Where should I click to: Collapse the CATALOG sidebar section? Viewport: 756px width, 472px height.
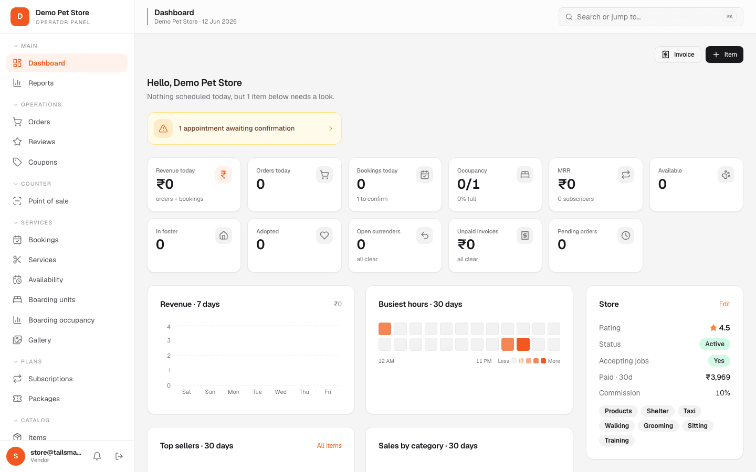tap(31, 421)
